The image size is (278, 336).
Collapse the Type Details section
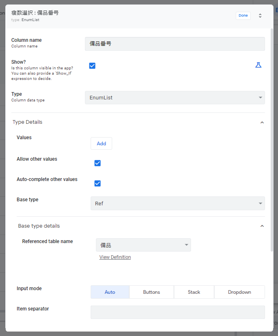[x=262, y=122]
